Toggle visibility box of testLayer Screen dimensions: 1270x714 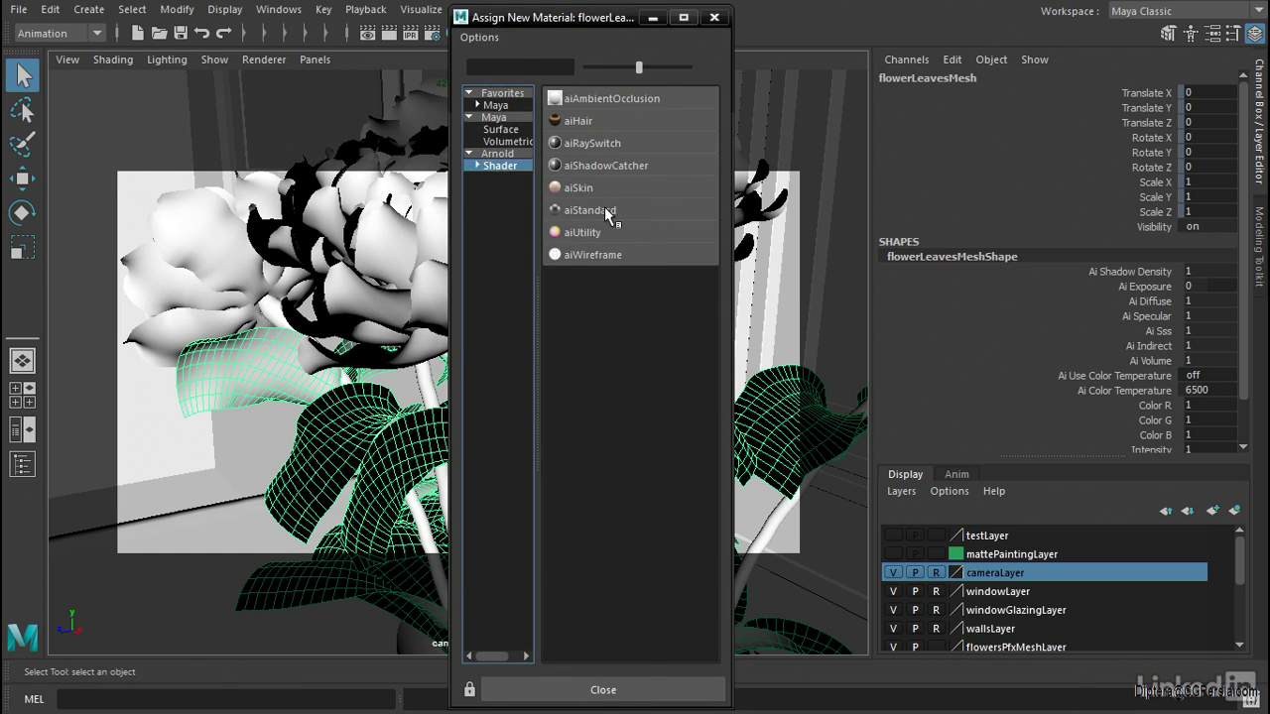click(893, 535)
